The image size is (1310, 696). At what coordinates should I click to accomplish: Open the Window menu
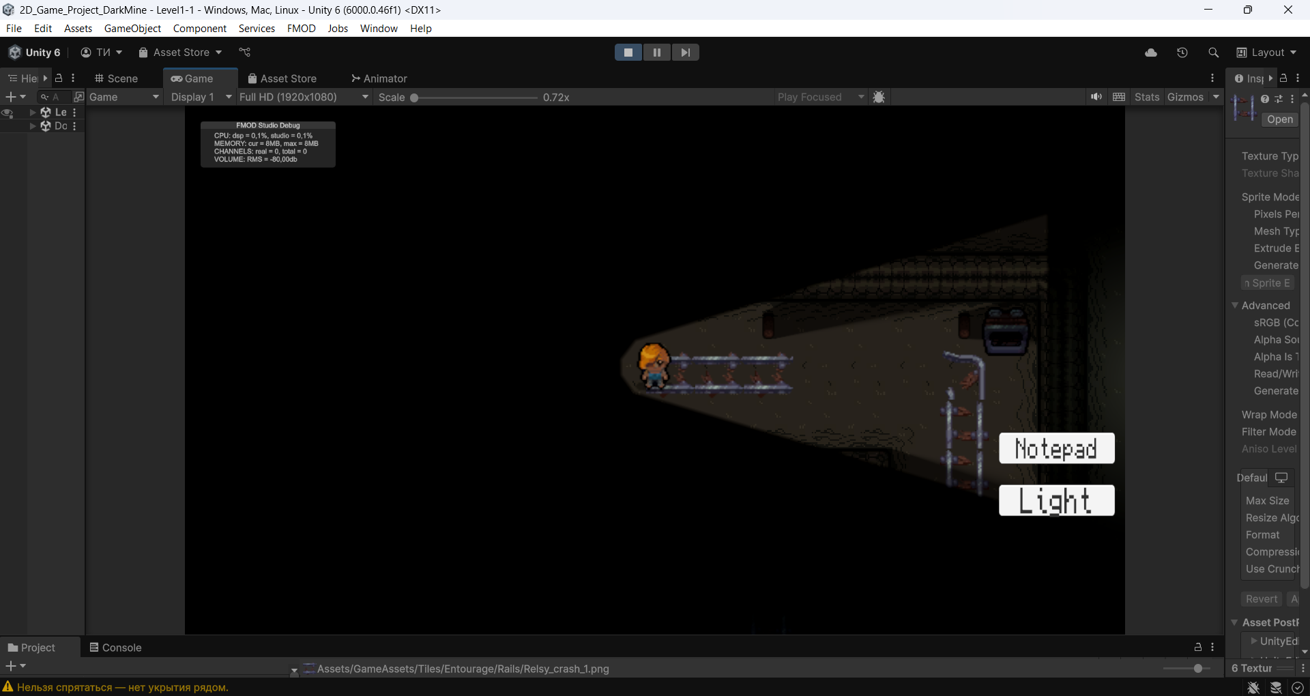pyautogui.click(x=379, y=28)
